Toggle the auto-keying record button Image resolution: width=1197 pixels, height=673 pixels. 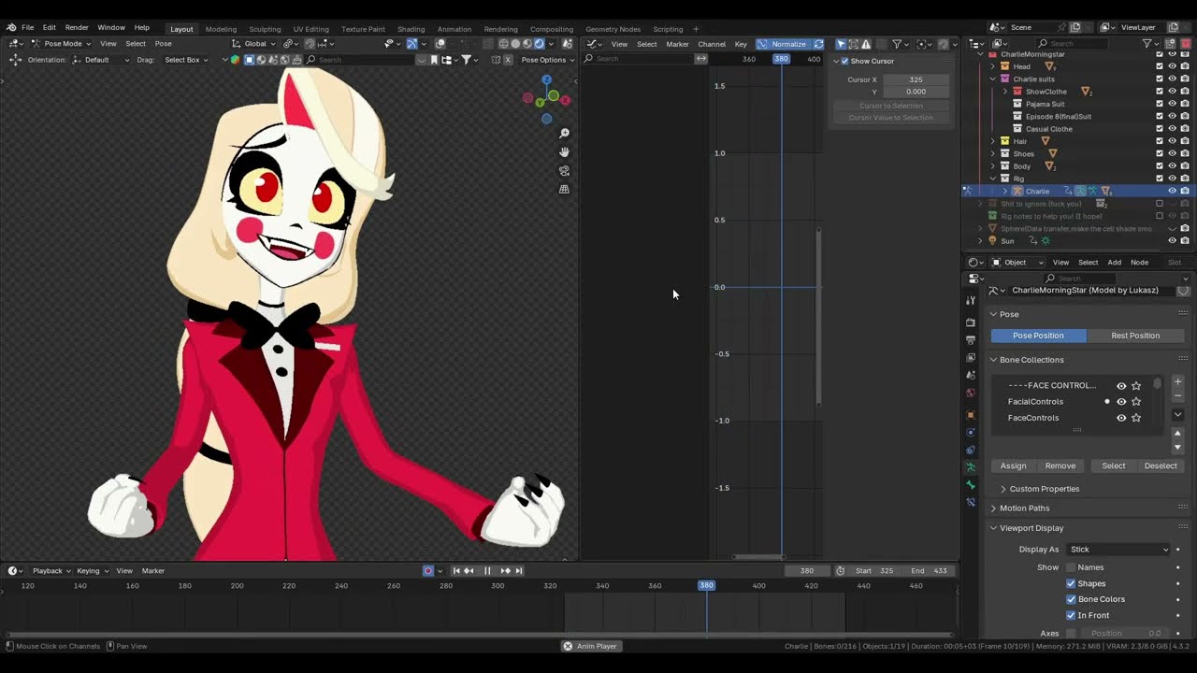[x=428, y=571]
